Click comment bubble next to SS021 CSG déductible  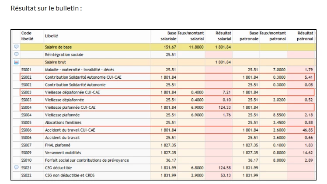click(x=16, y=167)
